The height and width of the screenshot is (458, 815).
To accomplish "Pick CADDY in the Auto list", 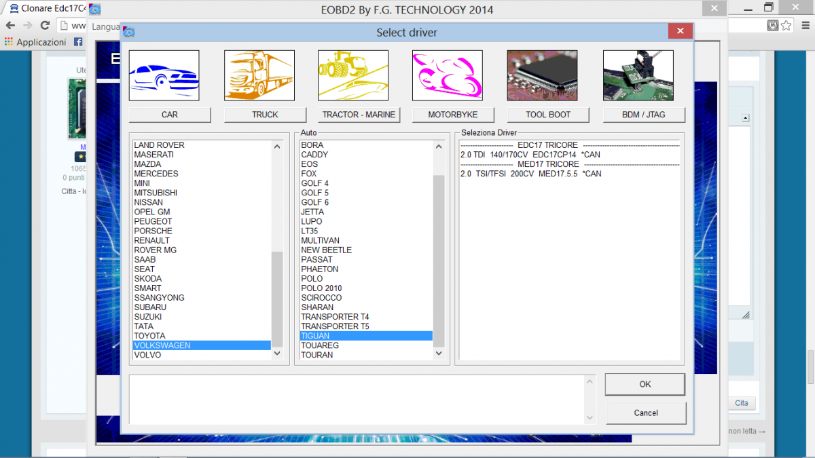I will [366, 155].
